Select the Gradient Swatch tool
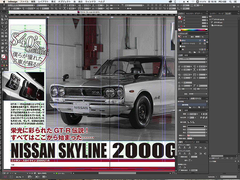Screen dimensions: 240x180 (2, 44)
